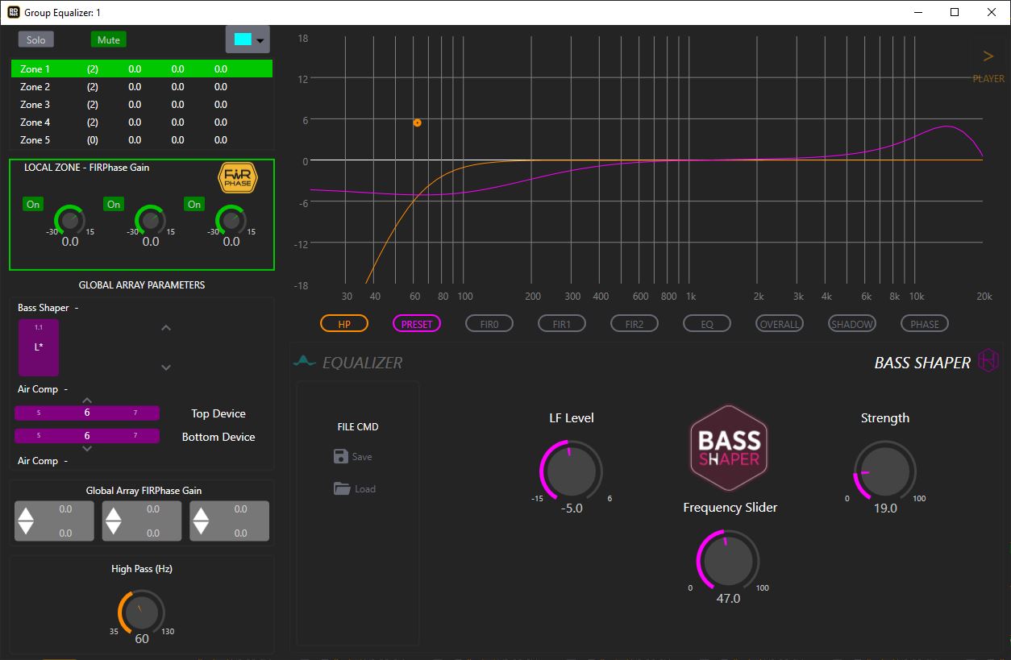The width and height of the screenshot is (1011, 660).
Task: Click the Bass Shaper hexagon logo
Action: [729, 449]
